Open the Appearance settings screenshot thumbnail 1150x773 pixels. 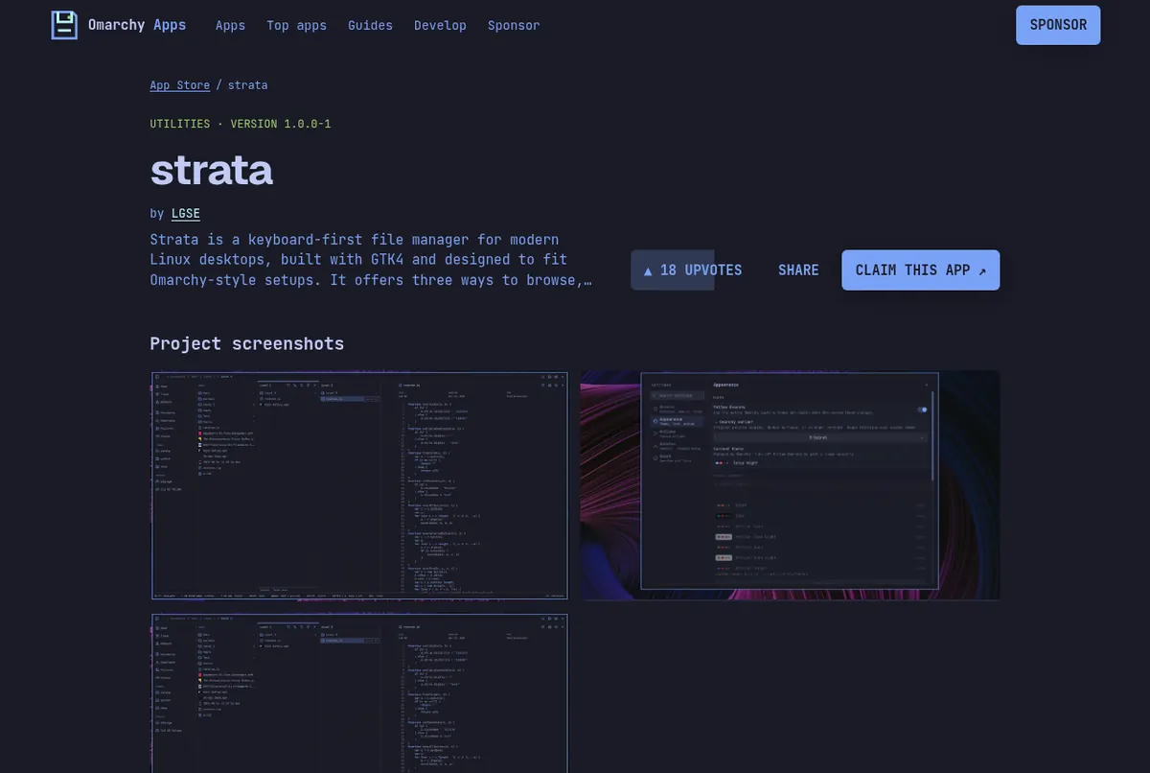790,485
